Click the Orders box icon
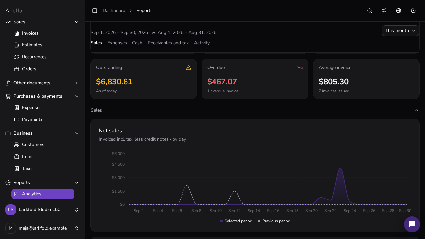 [x=17, y=69]
